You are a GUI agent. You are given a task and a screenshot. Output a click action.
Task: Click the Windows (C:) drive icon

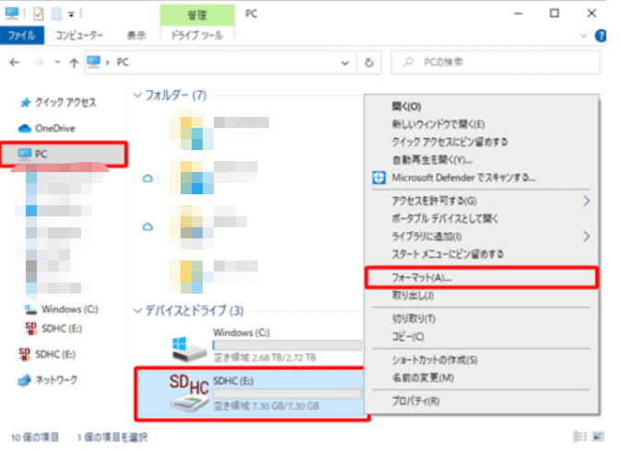tap(189, 349)
